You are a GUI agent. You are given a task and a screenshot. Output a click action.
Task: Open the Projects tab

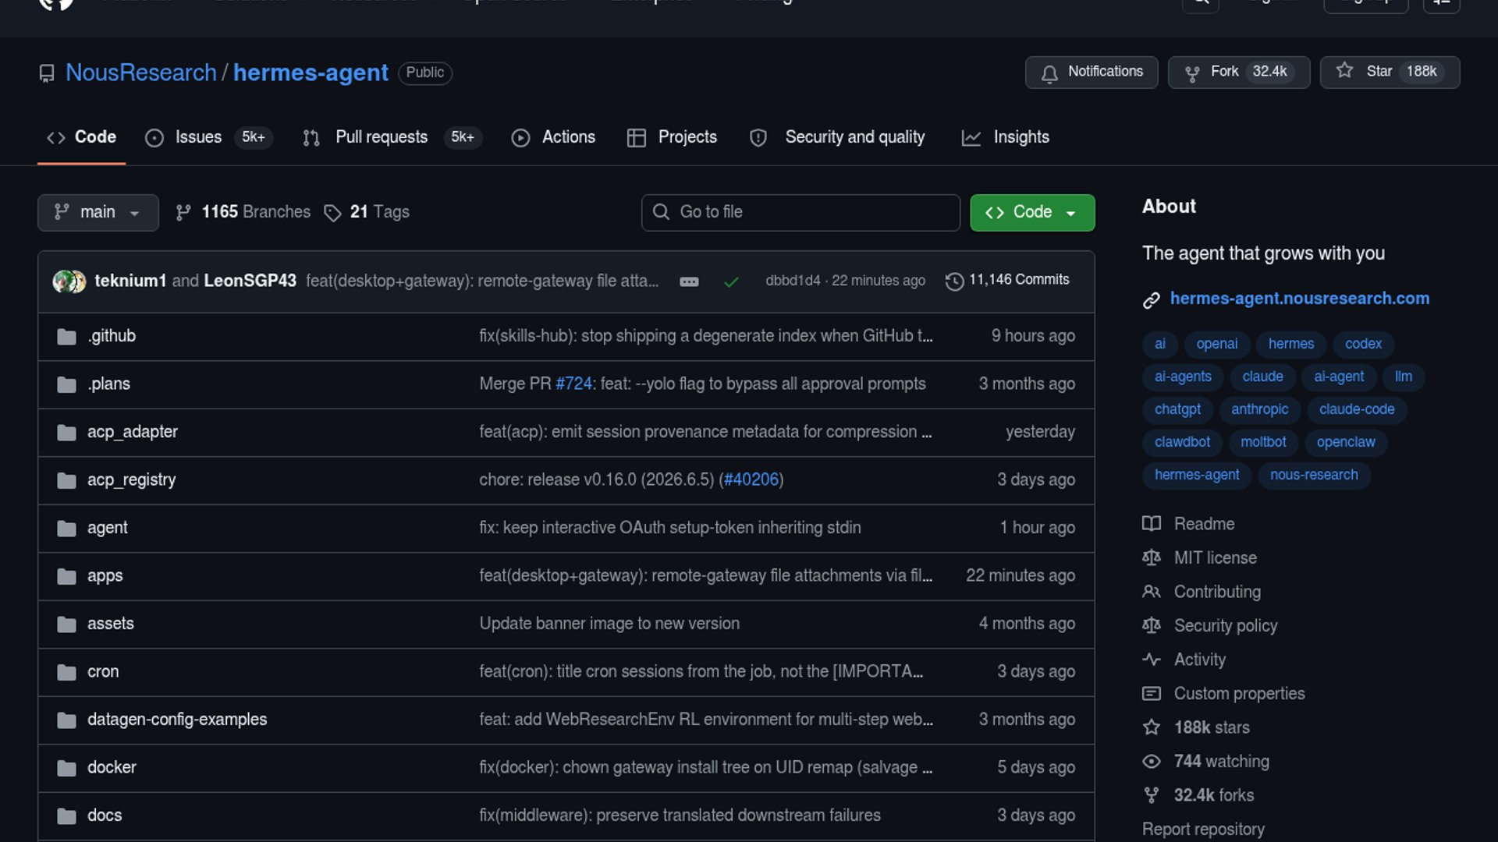(672, 138)
